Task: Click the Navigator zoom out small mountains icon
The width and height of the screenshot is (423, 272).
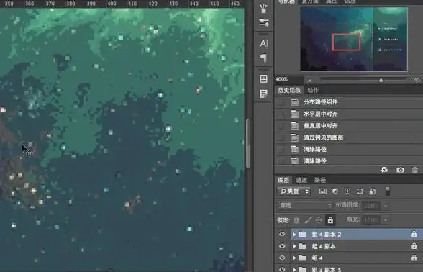Action: click(309, 81)
